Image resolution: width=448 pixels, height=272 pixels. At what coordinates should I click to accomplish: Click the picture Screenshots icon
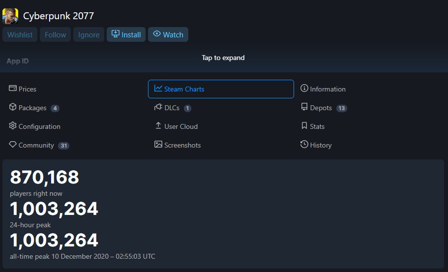click(x=158, y=144)
